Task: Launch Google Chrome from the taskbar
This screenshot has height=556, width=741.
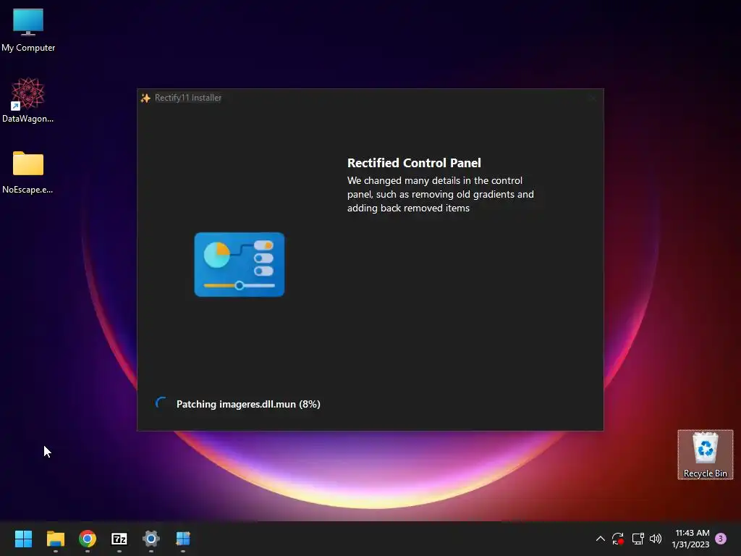Action: coord(88,539)
